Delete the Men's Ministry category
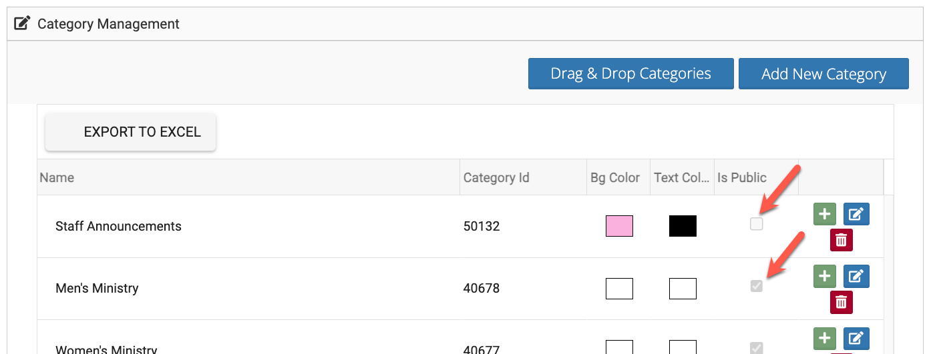The width and height of the screenshot is (927, 354). click(841, 302)
